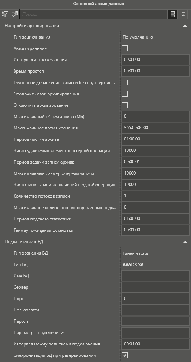Image resolution: width=191 pixels, height=362 pixels.
Task: Edit Максимальное время хранения field
Action: [x=156, y=128]
